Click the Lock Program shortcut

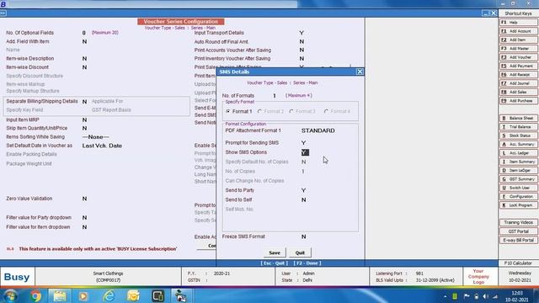(x=519, y=205)
